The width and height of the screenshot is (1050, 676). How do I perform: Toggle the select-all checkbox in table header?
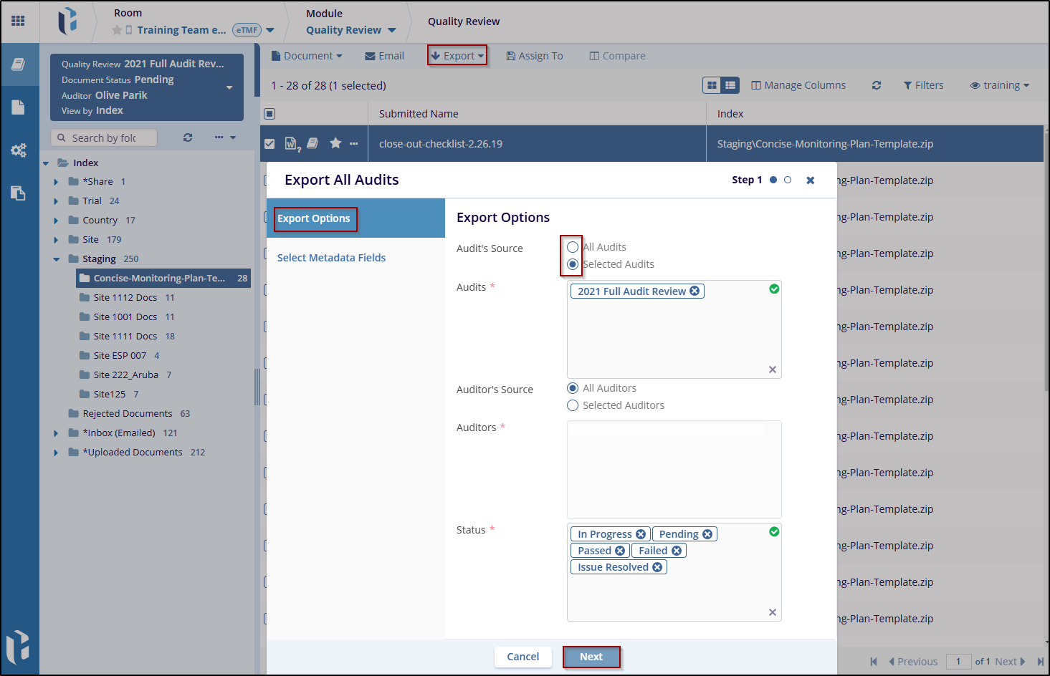(269, 114)
